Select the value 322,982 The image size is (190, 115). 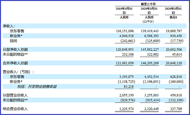tap(153, 55)
